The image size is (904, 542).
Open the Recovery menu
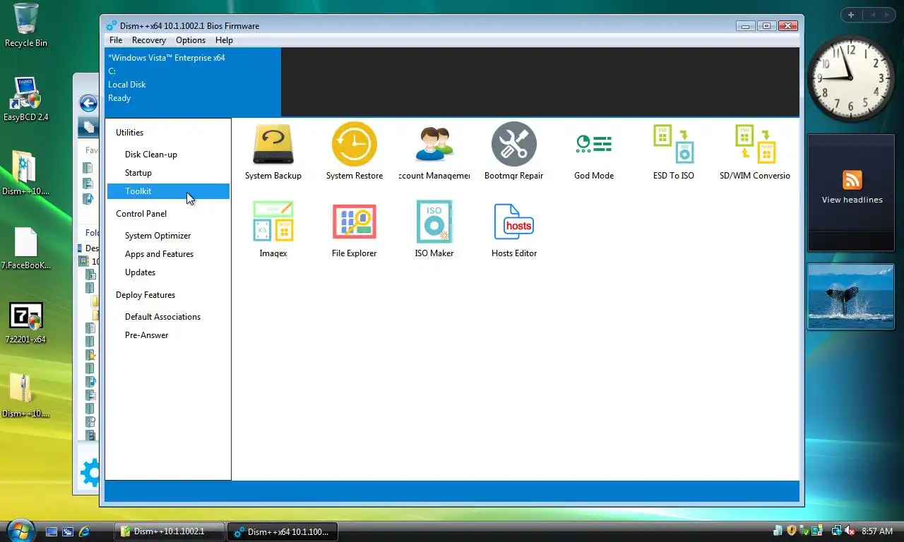[x=149, y=40]
